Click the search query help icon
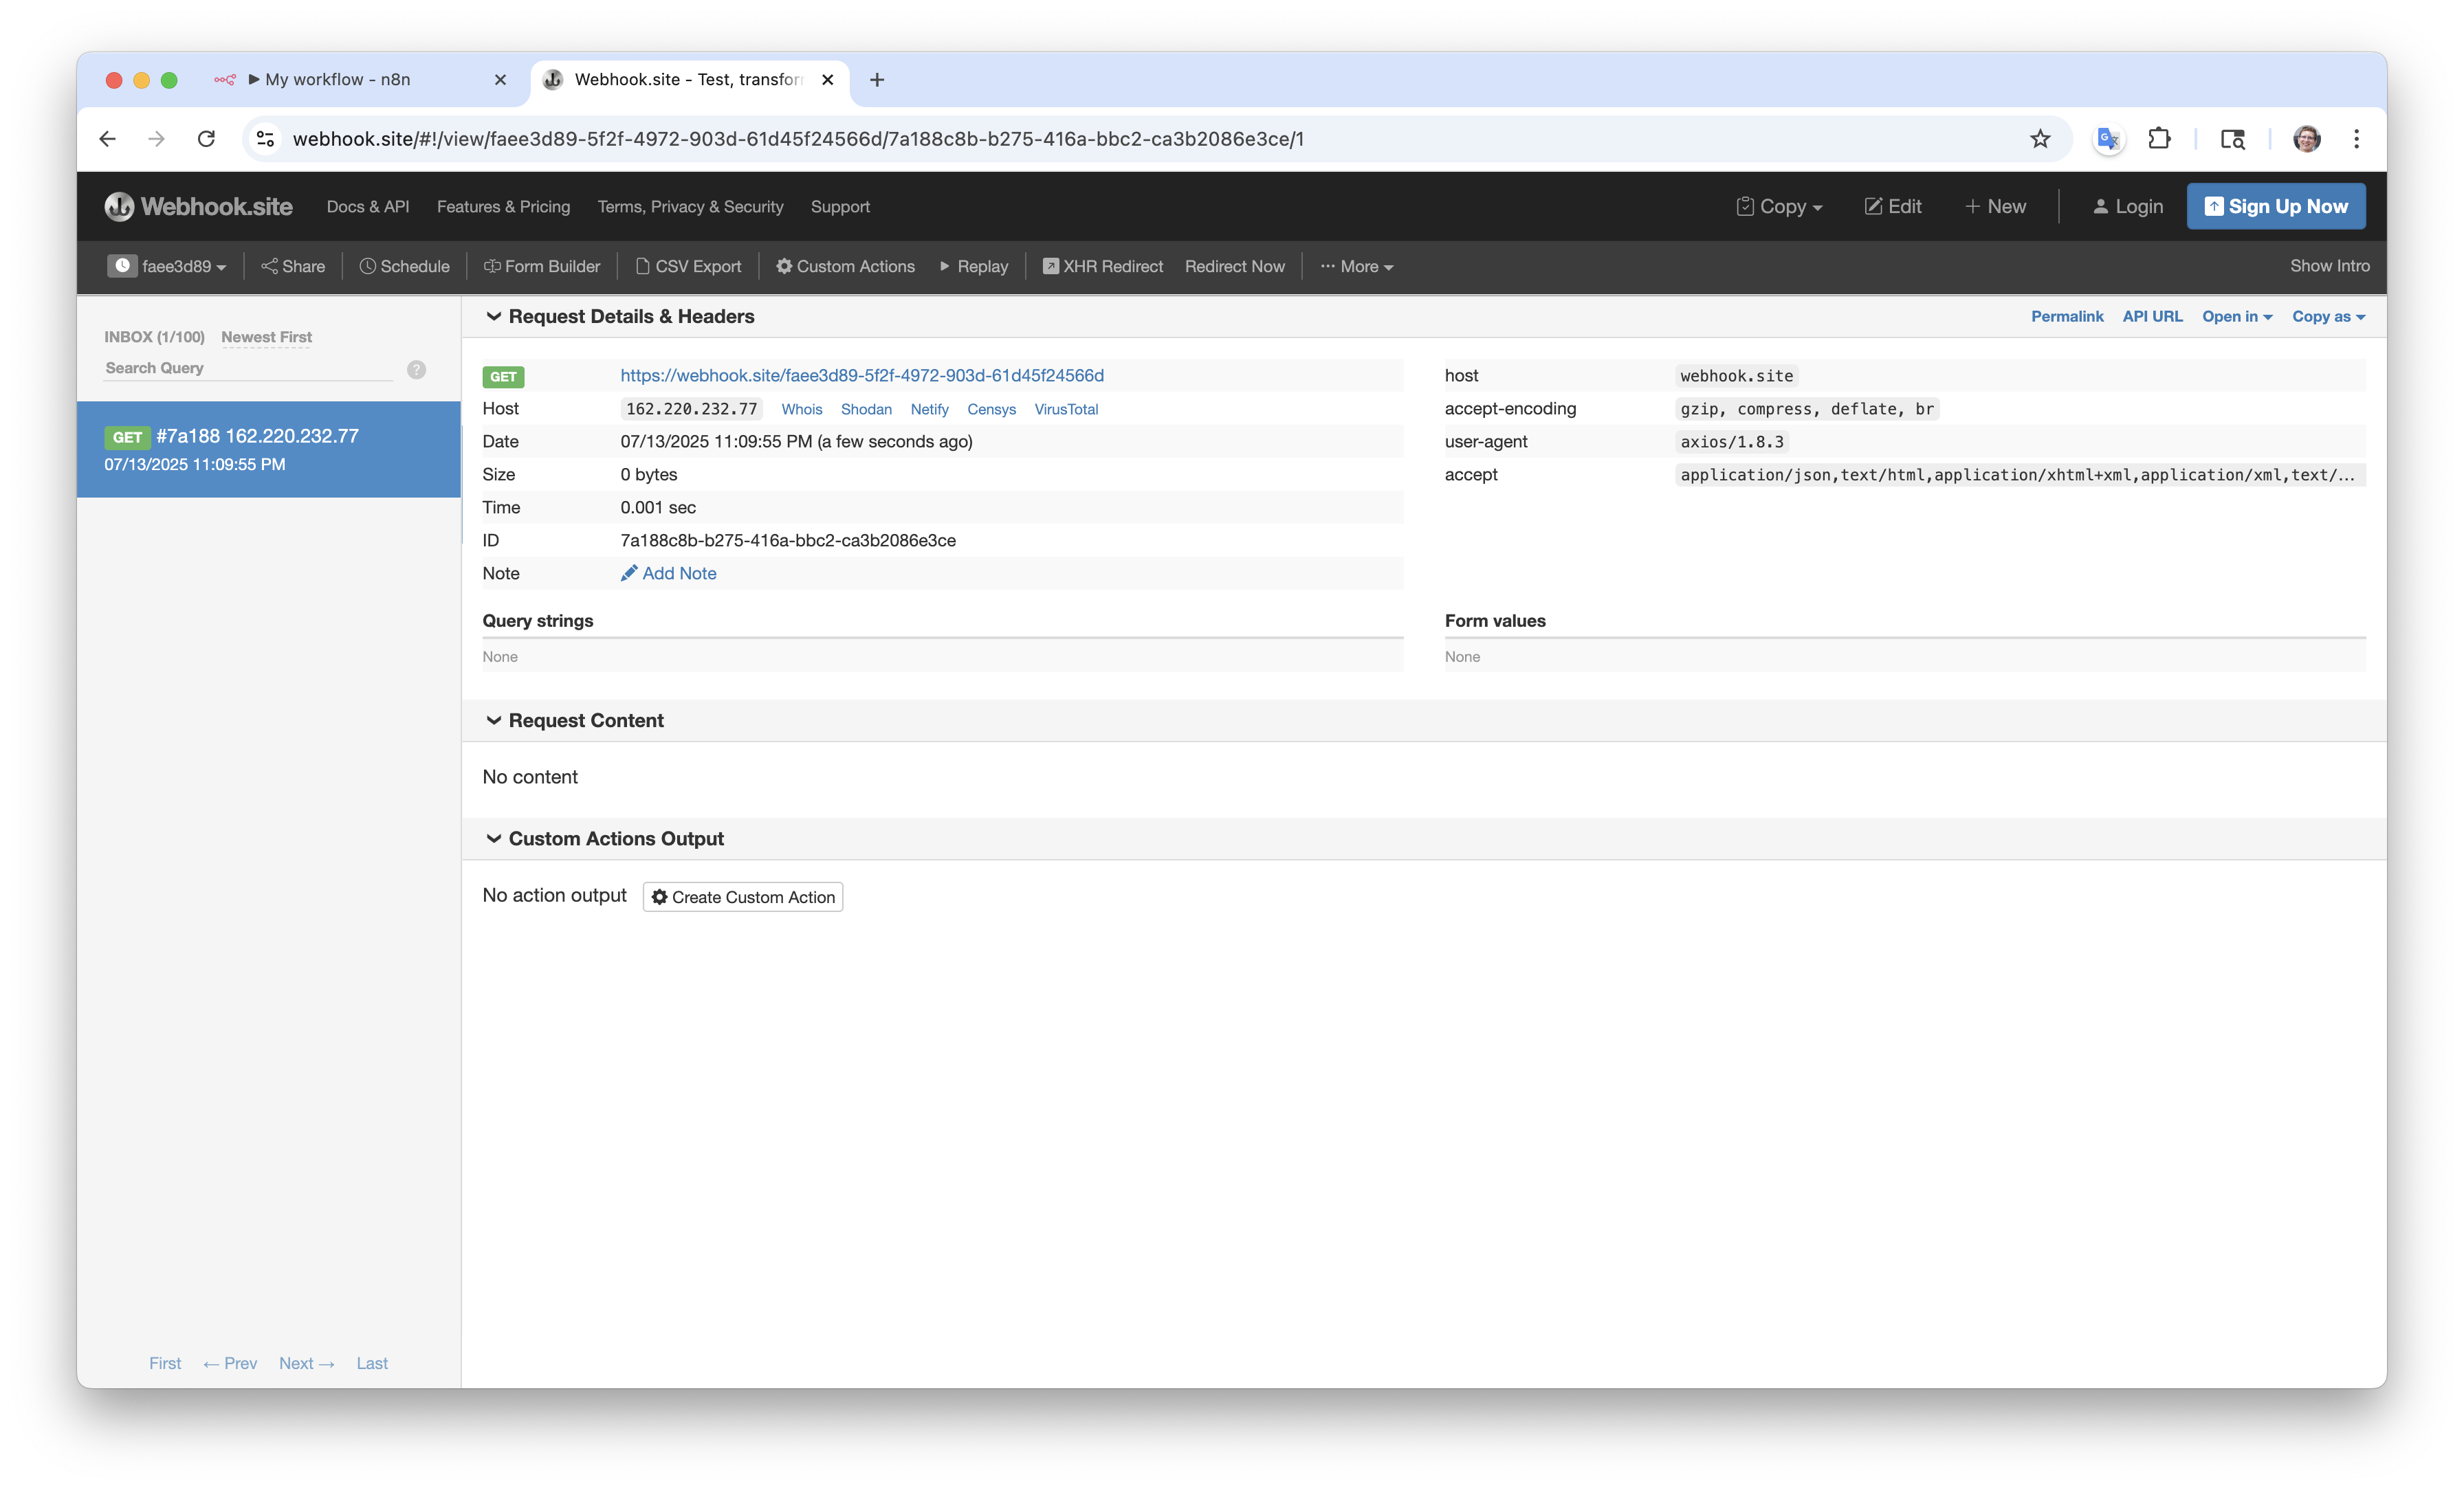 point(416,369)
